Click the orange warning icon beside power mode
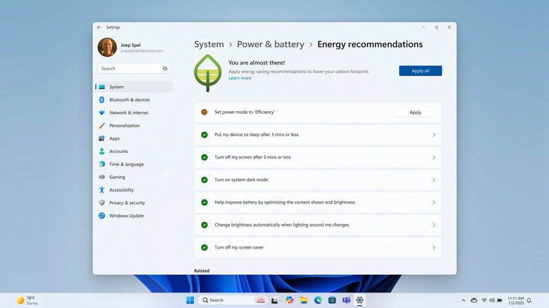 click(204, 112)
